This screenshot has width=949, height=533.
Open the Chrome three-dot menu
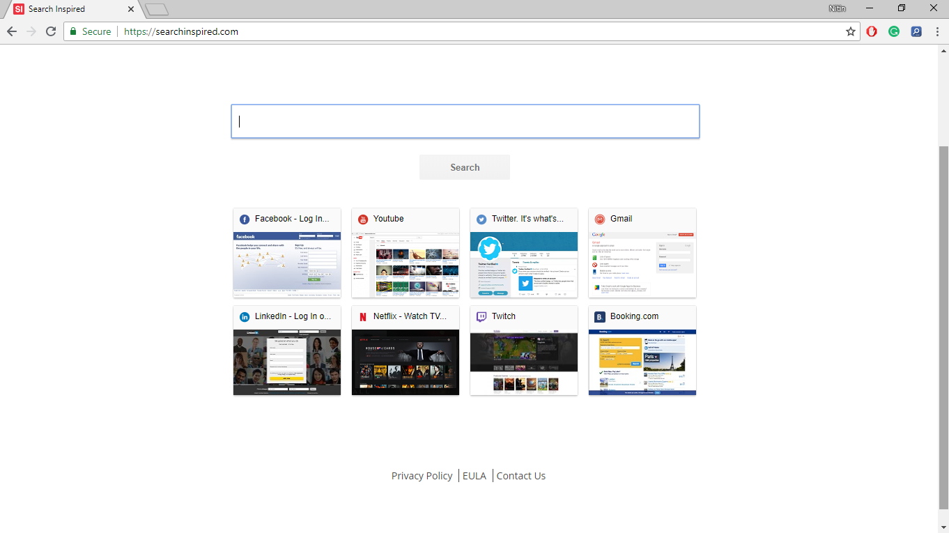click(x=936, y=31)
